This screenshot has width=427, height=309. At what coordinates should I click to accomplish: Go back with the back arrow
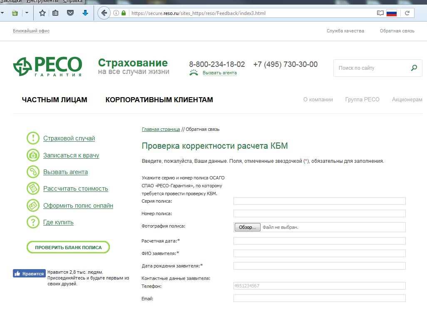coord(104,13)
